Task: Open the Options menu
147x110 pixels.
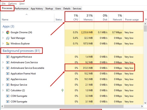Action: (x=12, y=4)
